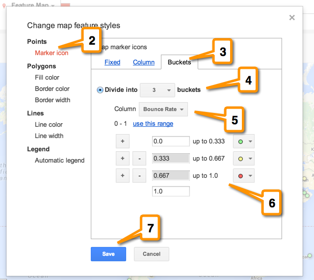Switch to the Column tab
Viewport: 314px width, 280px height.
144,62
